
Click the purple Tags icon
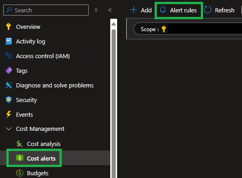tap(9, 70)
